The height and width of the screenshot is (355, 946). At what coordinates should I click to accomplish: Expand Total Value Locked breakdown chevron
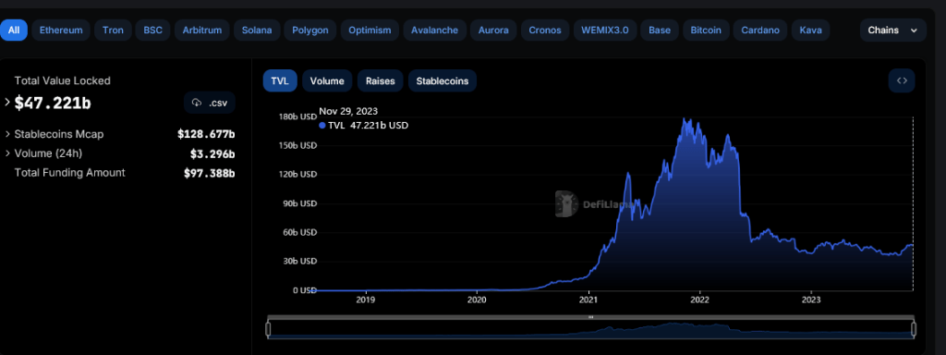pos(7,103)
